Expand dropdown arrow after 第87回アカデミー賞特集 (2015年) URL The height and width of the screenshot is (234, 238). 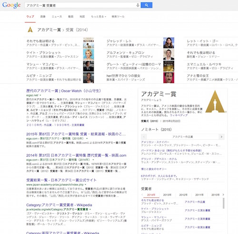87,139
